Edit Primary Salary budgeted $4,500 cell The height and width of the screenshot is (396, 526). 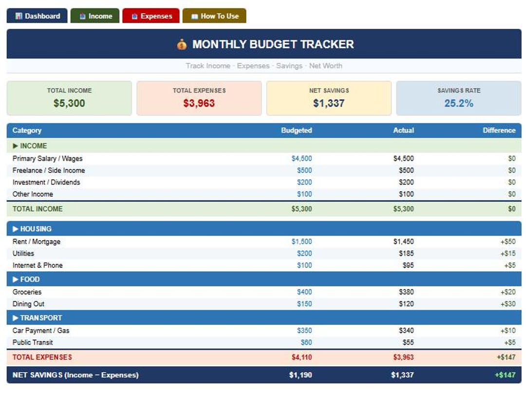[301, 158]
